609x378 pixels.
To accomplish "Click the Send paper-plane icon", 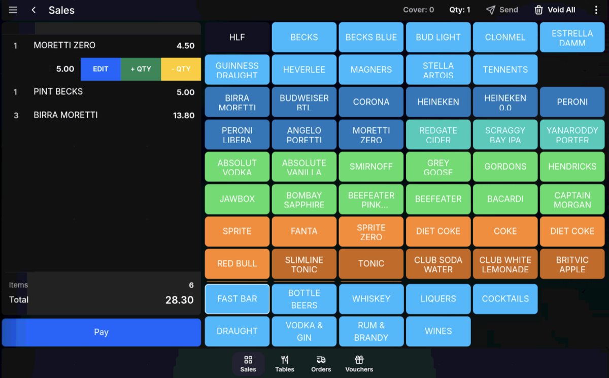I will tap(490, 10).
